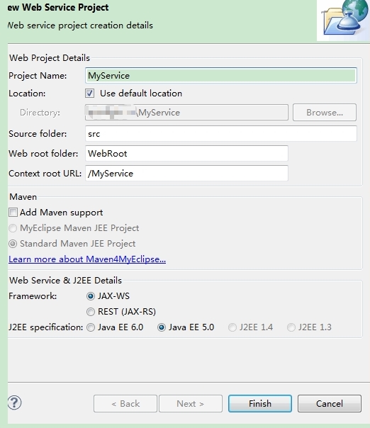
Task: Select J2EE 1.4 specification
Action: 232,327
